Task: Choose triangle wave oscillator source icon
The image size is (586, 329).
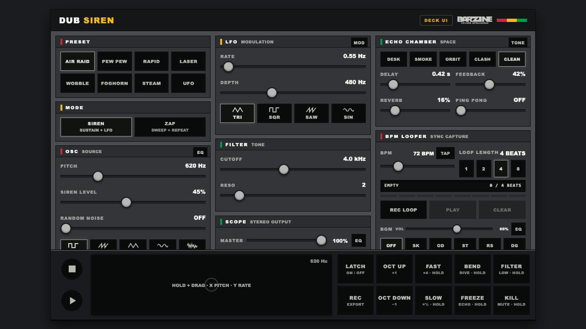Action: point(133,245)
